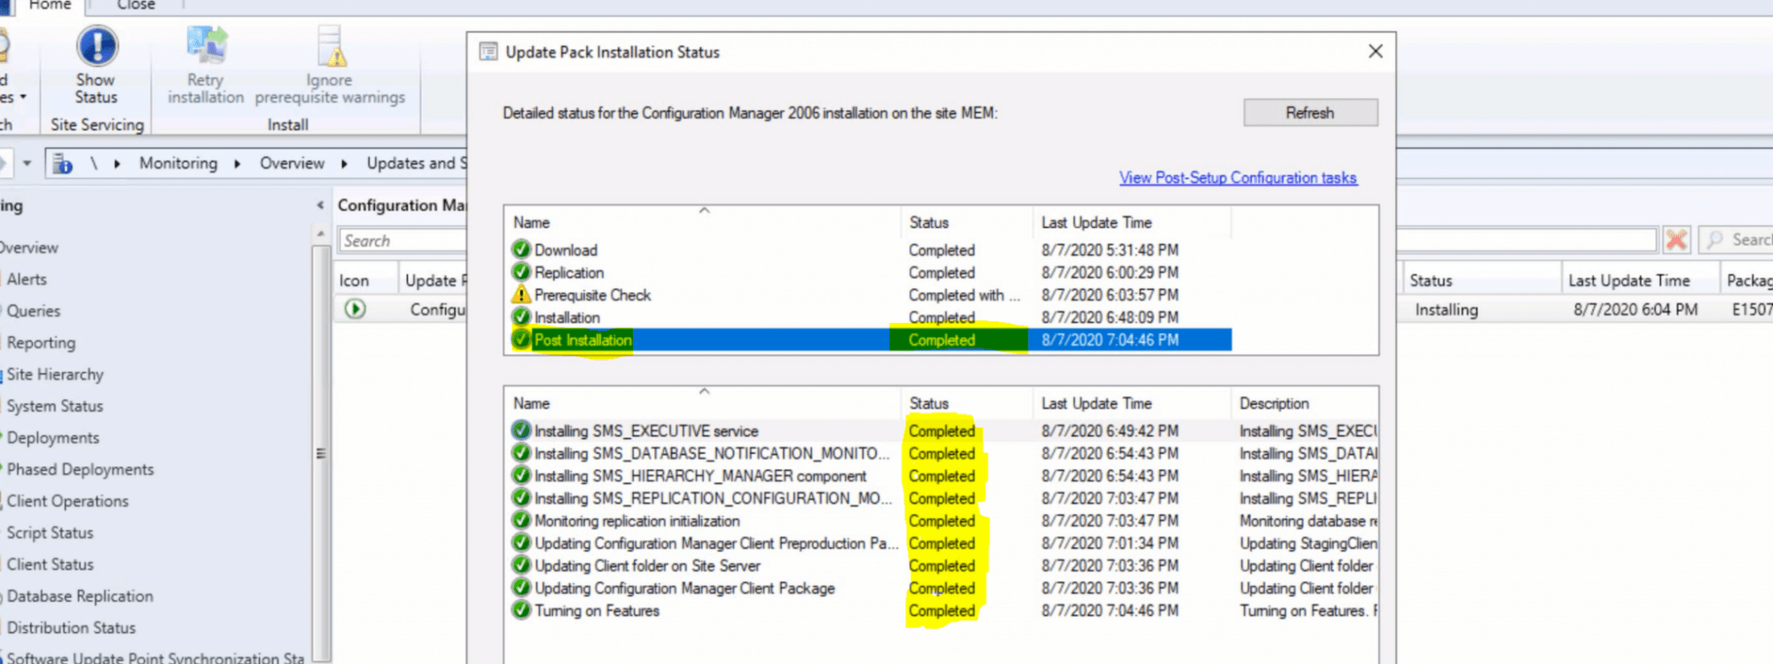Click the Search input field in results pane
Viewport: 1773px width, 664px height.
(x=403, y=240)
